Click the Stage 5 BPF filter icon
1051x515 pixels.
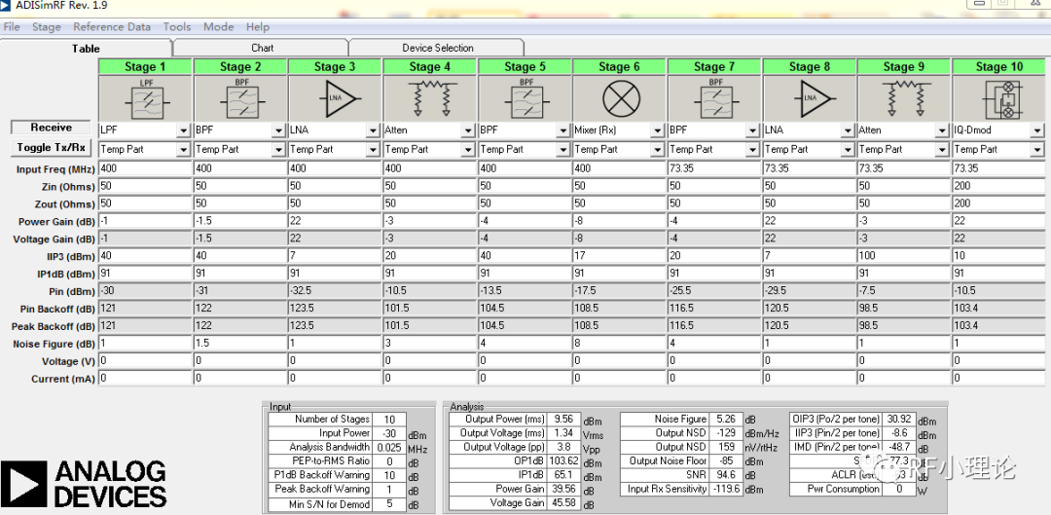(x=525, y=98)
